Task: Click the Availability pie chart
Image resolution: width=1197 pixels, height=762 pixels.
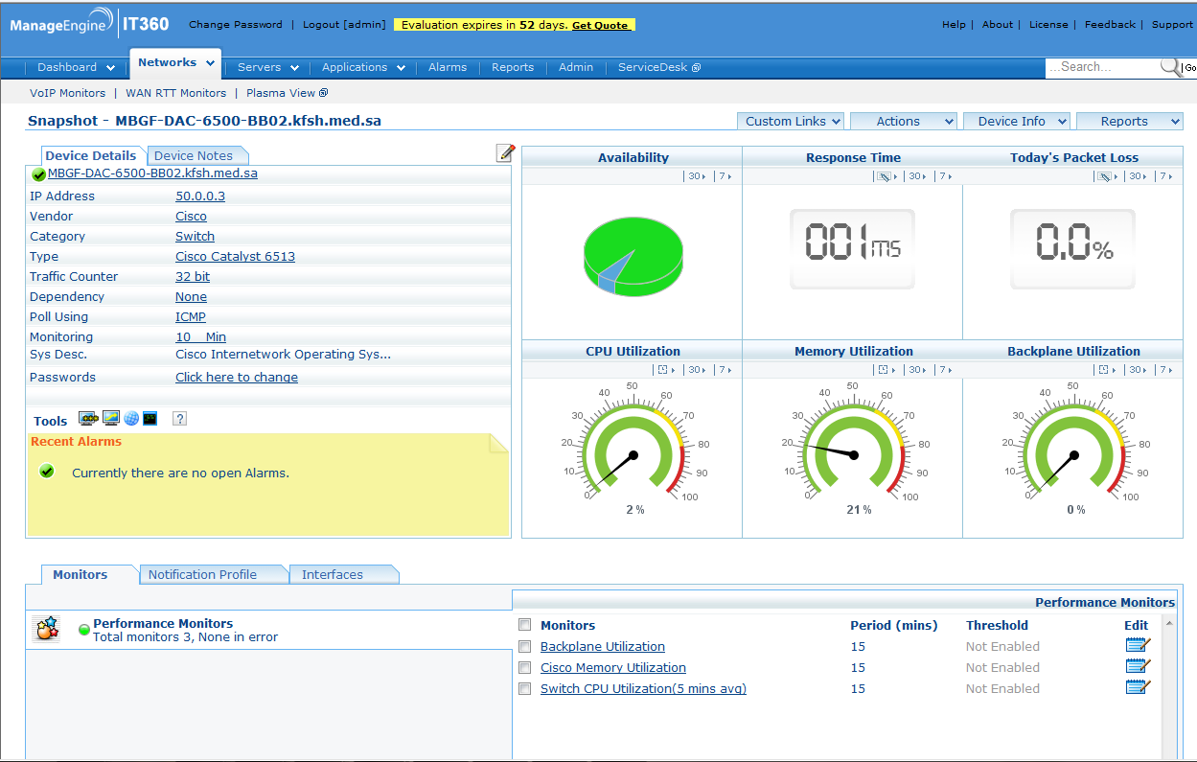Action: (x=633, y=255)
